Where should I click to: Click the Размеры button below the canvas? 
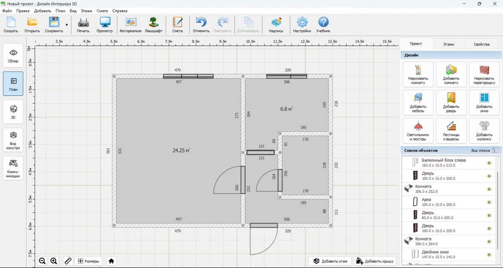coord(89,261)
